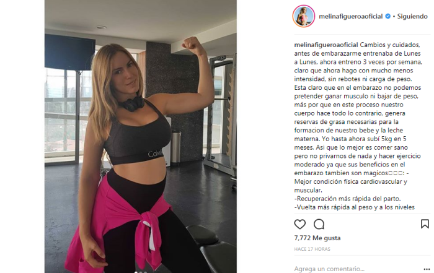Open melinafigueroaoficial's circular profile picture

(x=304, y=16)
